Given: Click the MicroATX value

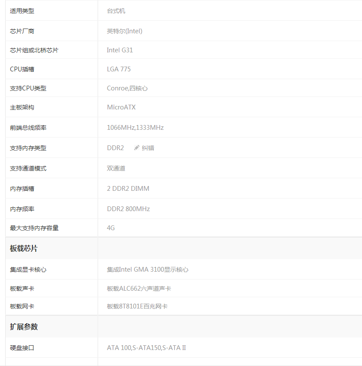Looking at the screenshot, I should (121, 107).
